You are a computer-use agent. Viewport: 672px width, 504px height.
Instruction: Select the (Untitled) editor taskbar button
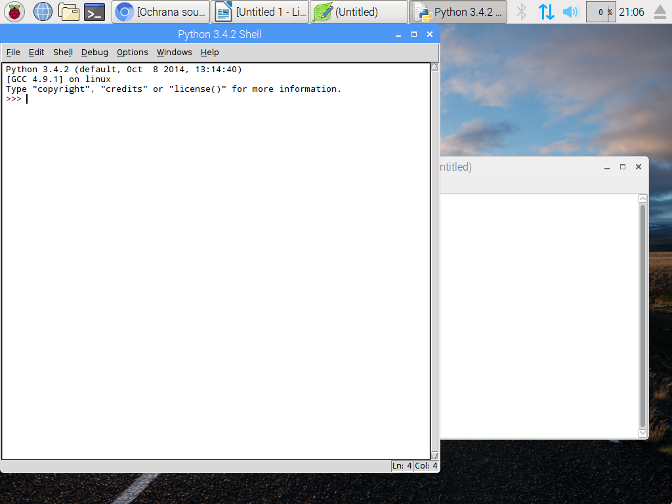pos(358,11)
